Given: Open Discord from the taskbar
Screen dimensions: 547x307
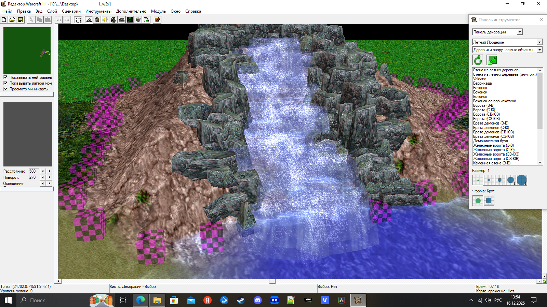Looking at the screenshot, I should coord(257,300).
